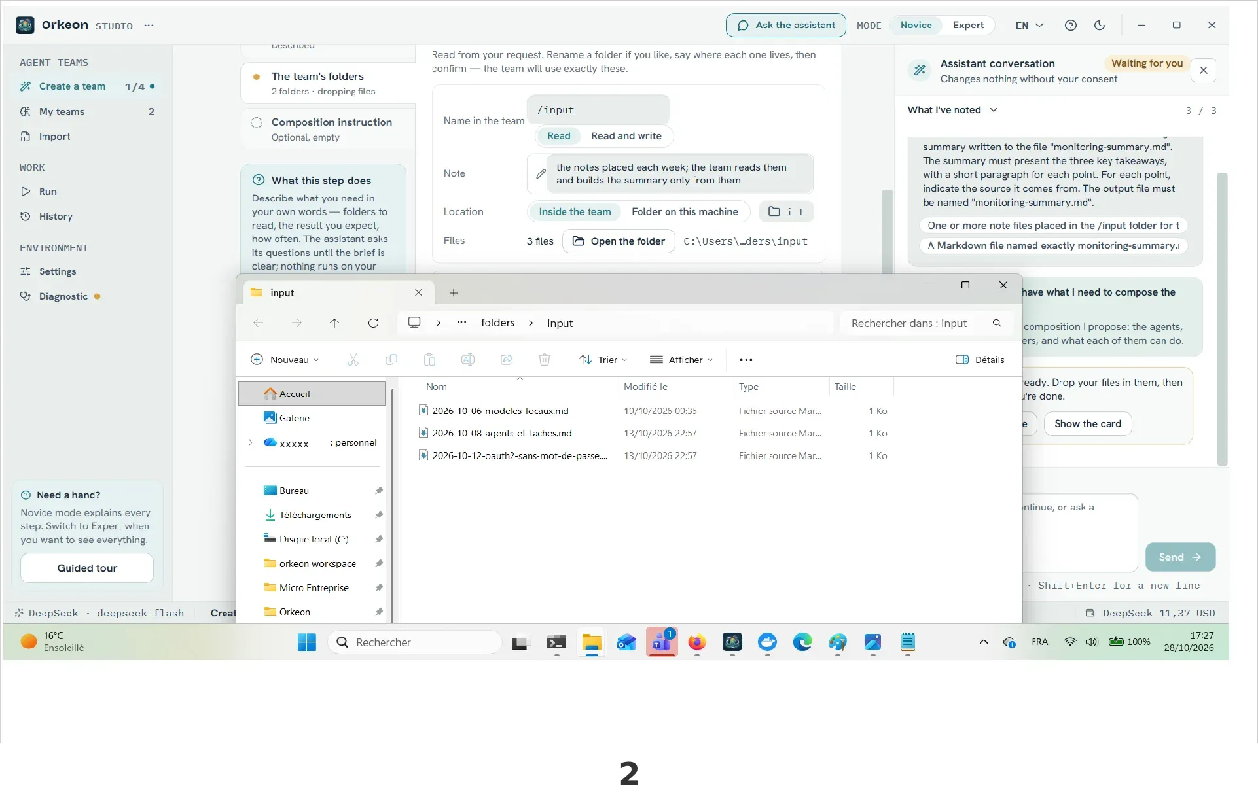Select Novice mode
The width and height of the screenshot is (1258, 804).
tap(916, 26)
